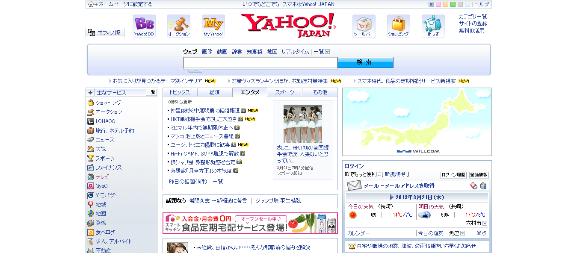Open the 新規取得 link
Screen dimensions: 577x253
[395, 174]
